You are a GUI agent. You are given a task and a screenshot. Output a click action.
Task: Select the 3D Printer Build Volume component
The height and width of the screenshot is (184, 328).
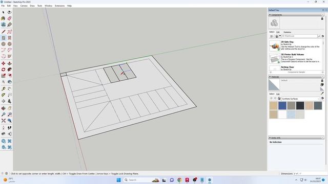pyautogui.click(x=296, y=58)
